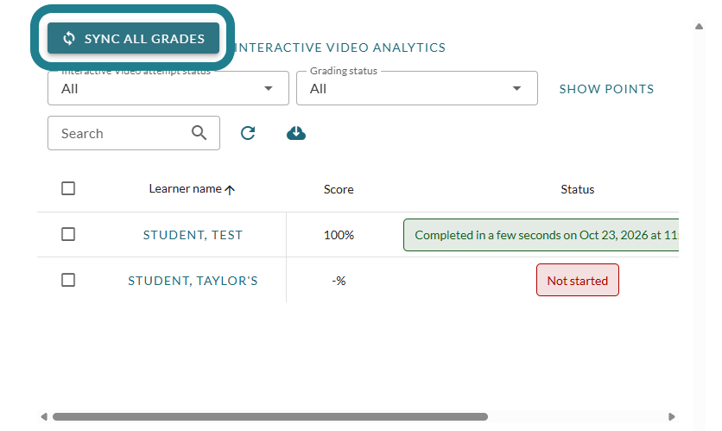Open the Student, Taylor's learner link
The width and height of the screenshot is (722, 431).
click(193, 281)
